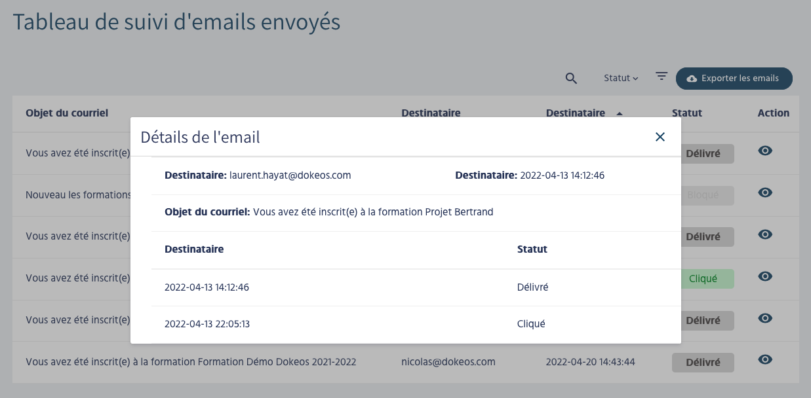This screenshot has width=811, height=398.
Task: Sort by the date column arrow
Action: click(x=620, y=113)
